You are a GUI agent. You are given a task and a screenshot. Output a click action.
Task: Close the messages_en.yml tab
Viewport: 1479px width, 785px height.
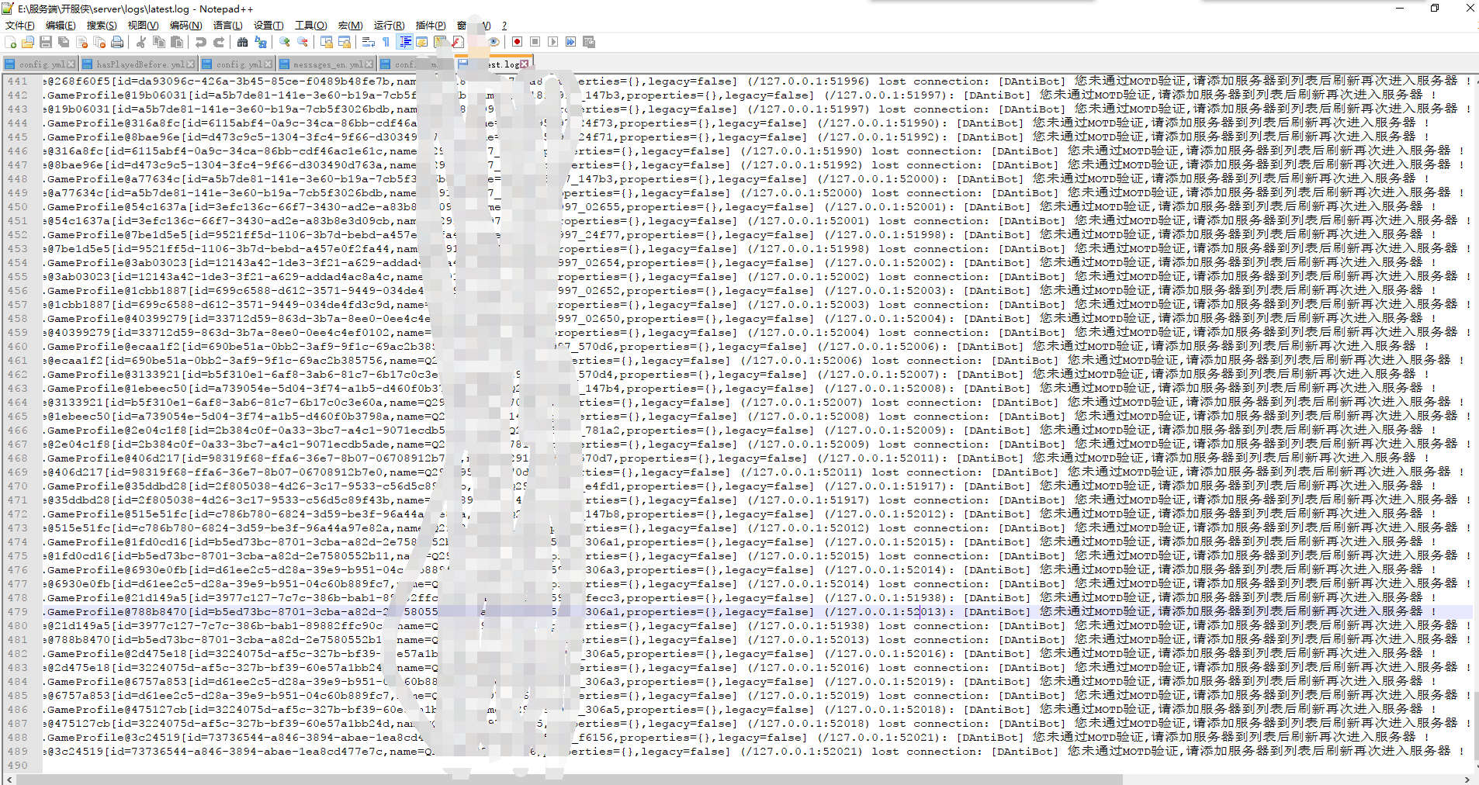click(x=369, y=64)
